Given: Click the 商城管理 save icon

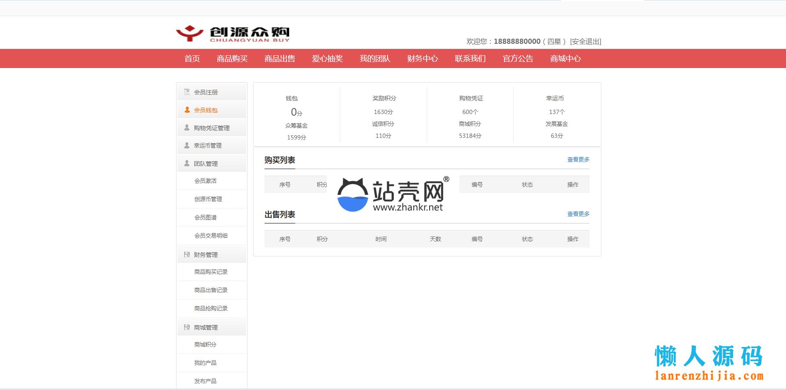Looking at the screenshot, I should [x=187, y=327].
